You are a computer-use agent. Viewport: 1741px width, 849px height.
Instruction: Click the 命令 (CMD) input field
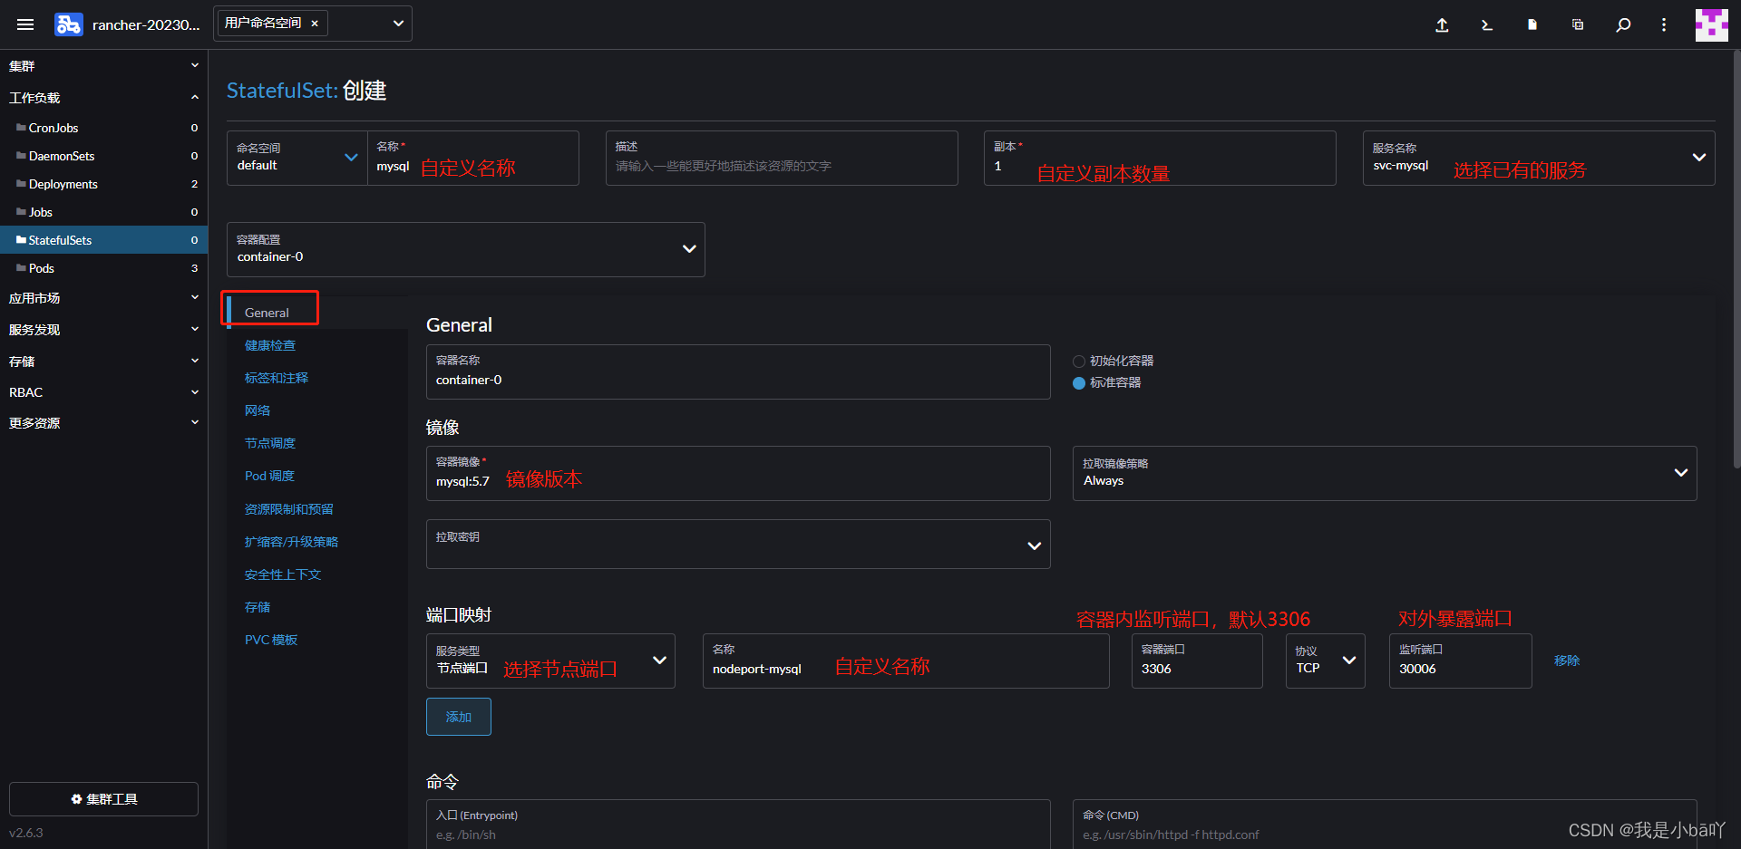pos(1385,825)
